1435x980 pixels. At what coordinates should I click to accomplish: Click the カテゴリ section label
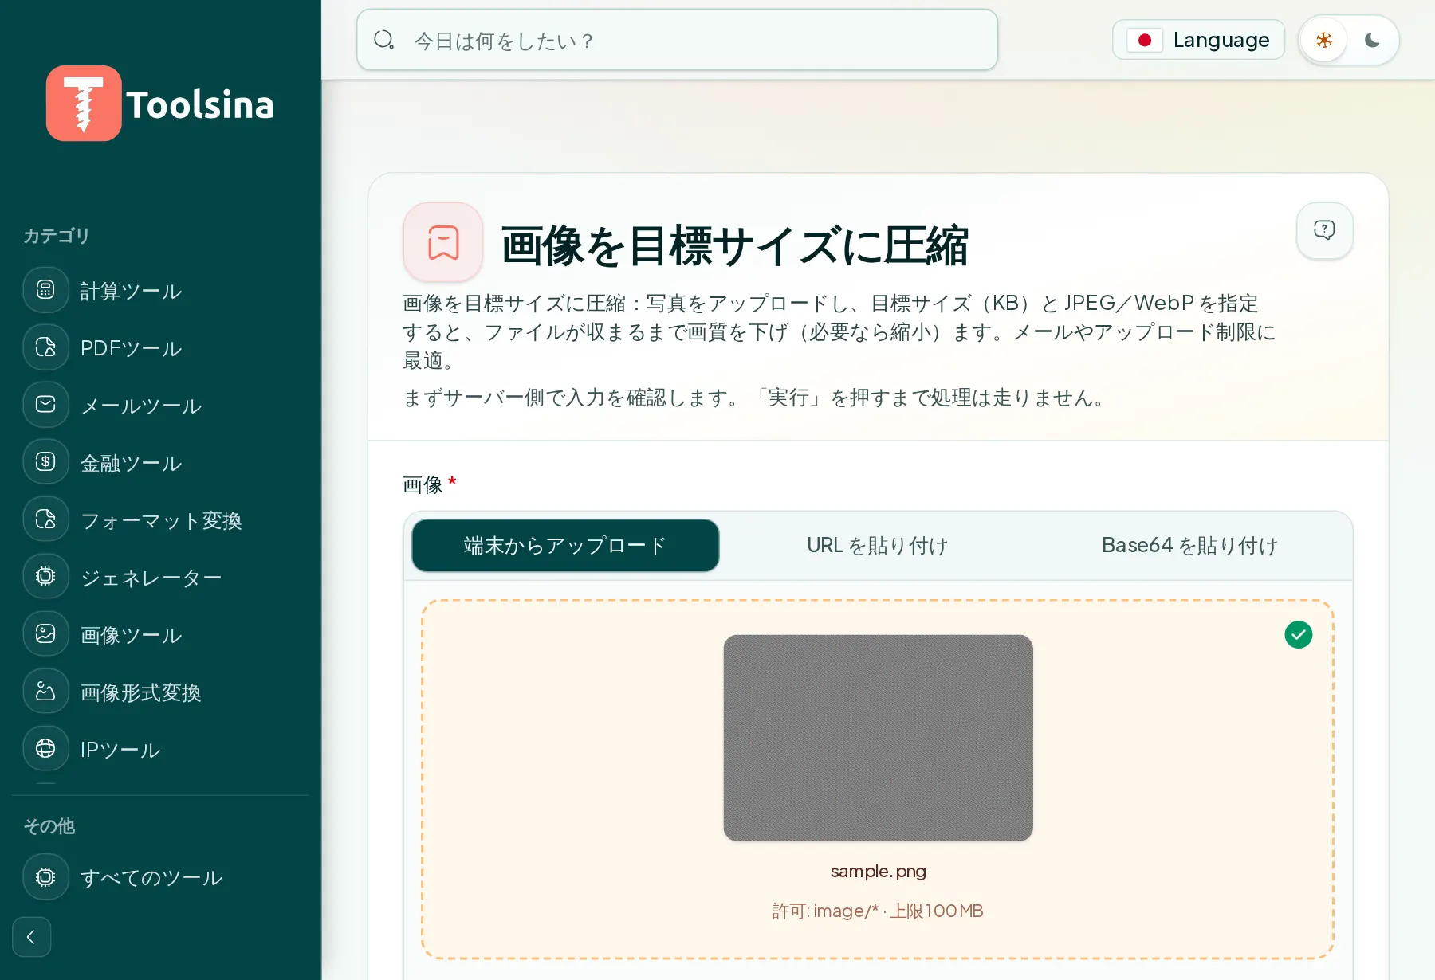click(56, 236)
